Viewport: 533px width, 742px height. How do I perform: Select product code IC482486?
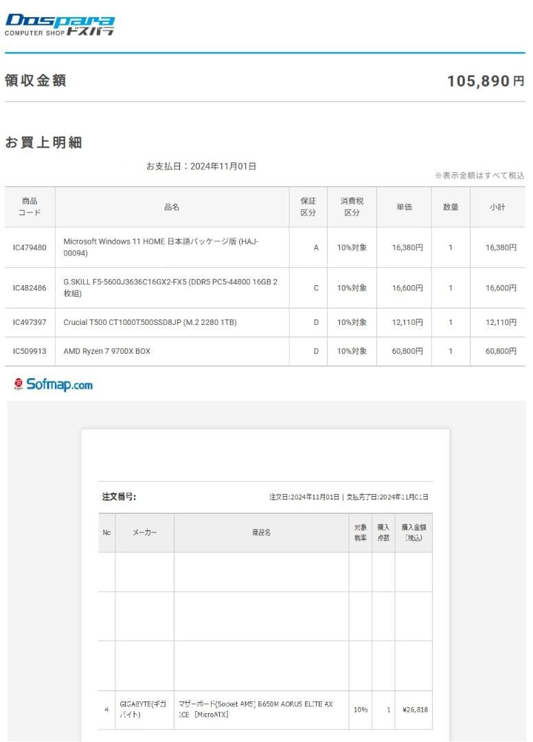click(x=30, y=288)
